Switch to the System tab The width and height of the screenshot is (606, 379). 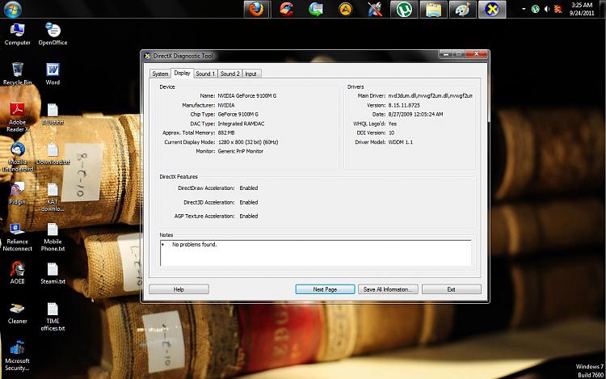tap(160, 74)
